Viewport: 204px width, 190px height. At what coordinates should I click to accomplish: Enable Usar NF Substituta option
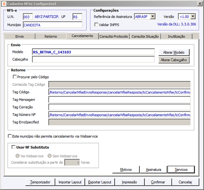click(x=14, y=147)
